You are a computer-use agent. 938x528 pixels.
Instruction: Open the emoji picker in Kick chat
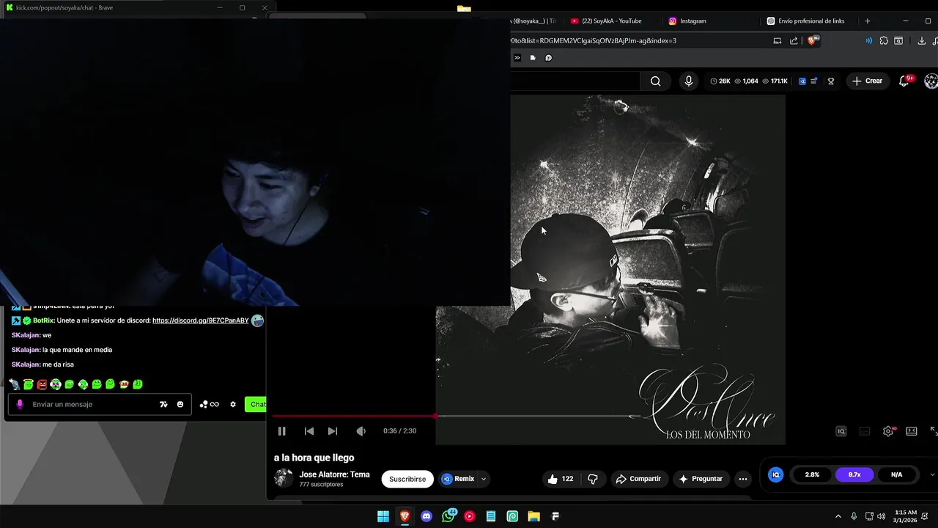pos(180,404)
